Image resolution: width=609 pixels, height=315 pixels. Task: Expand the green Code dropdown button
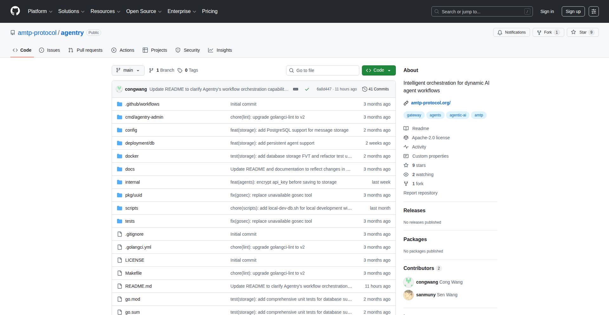379,70
